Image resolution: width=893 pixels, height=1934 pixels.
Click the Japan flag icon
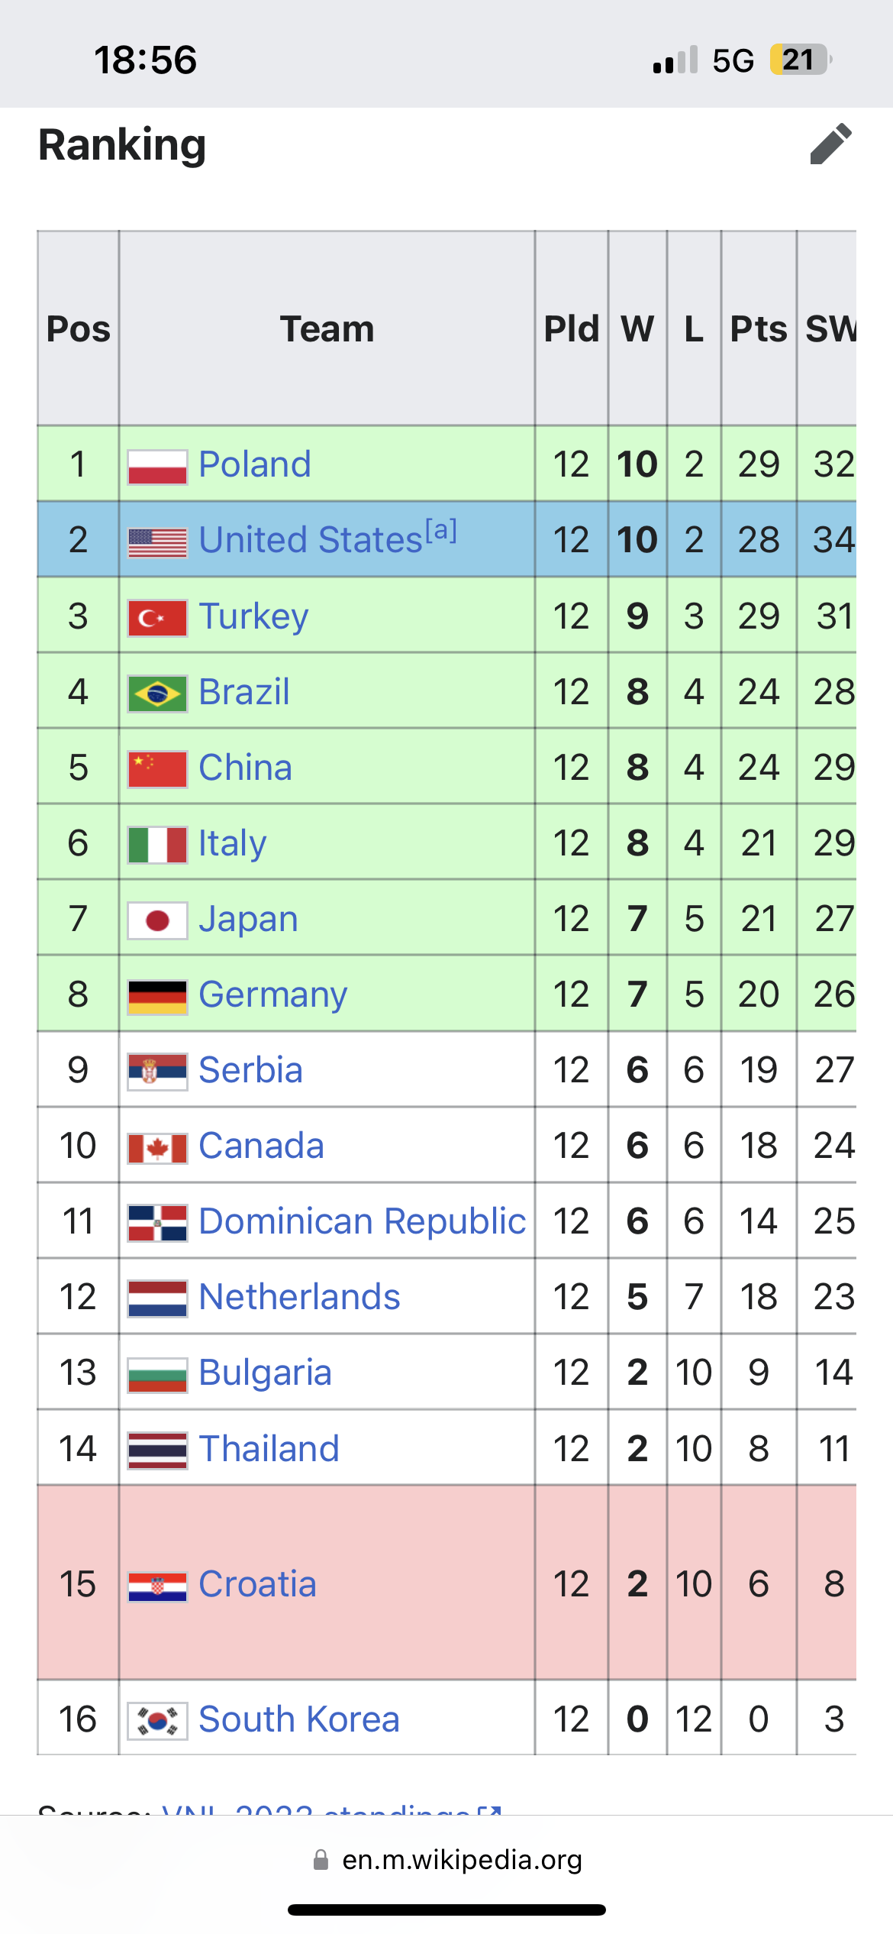(157, 920)
